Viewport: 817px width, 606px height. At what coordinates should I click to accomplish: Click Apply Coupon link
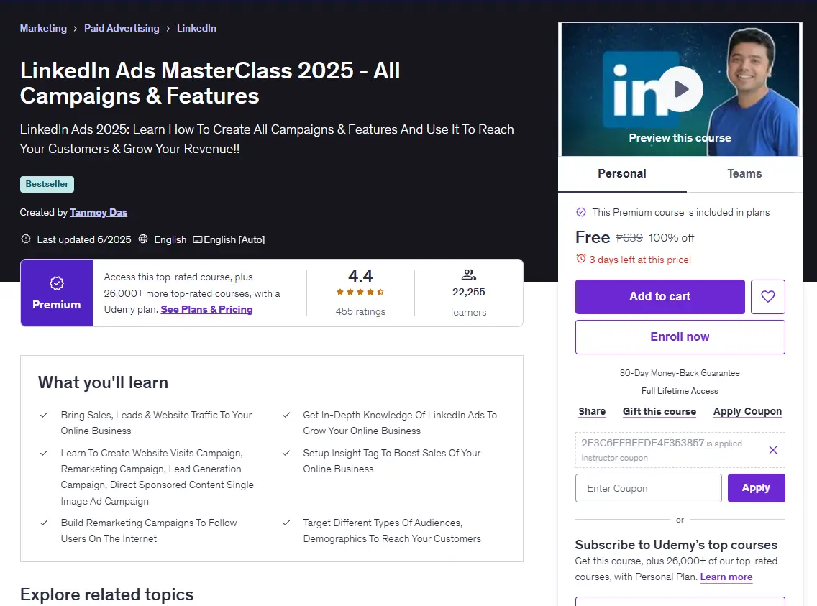pos(747,411)
